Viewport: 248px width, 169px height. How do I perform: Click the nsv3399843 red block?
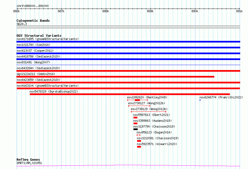click(135, 123)
